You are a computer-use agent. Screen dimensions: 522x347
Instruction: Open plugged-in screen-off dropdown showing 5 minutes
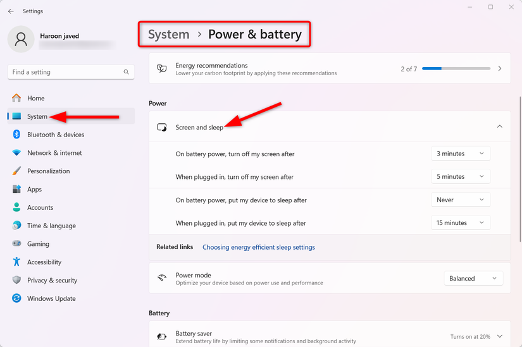coord(460,177)
